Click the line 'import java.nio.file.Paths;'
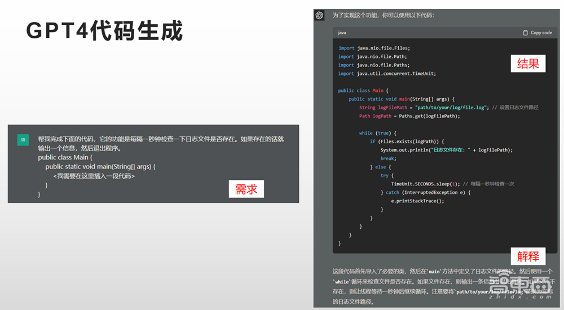 374,65
